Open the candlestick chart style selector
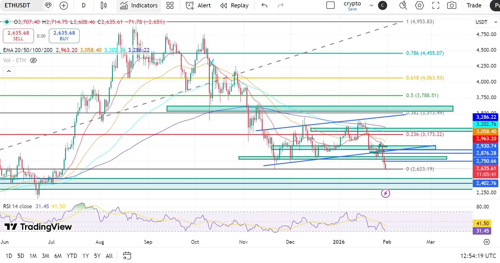Image resolution: width=500 pixels, height=263 pixels. pyautogui.click(x=104, y=5)
